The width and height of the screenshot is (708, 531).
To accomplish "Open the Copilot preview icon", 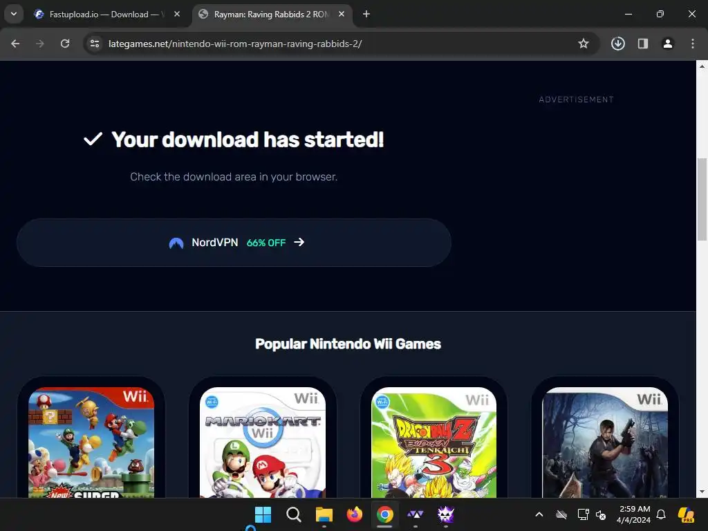I will point(687,514).
